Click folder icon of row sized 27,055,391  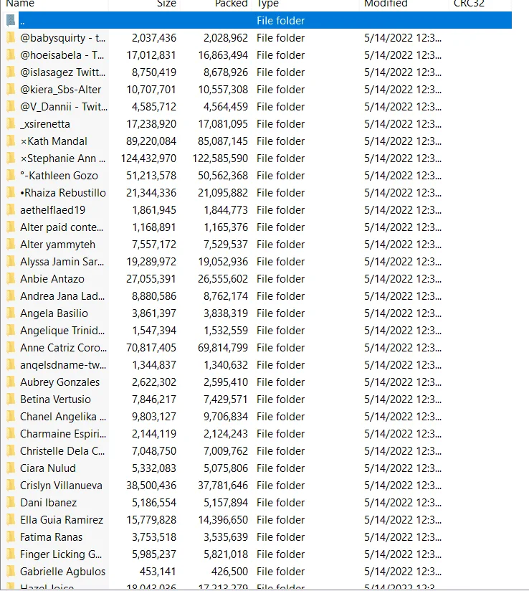coord(11,279)
